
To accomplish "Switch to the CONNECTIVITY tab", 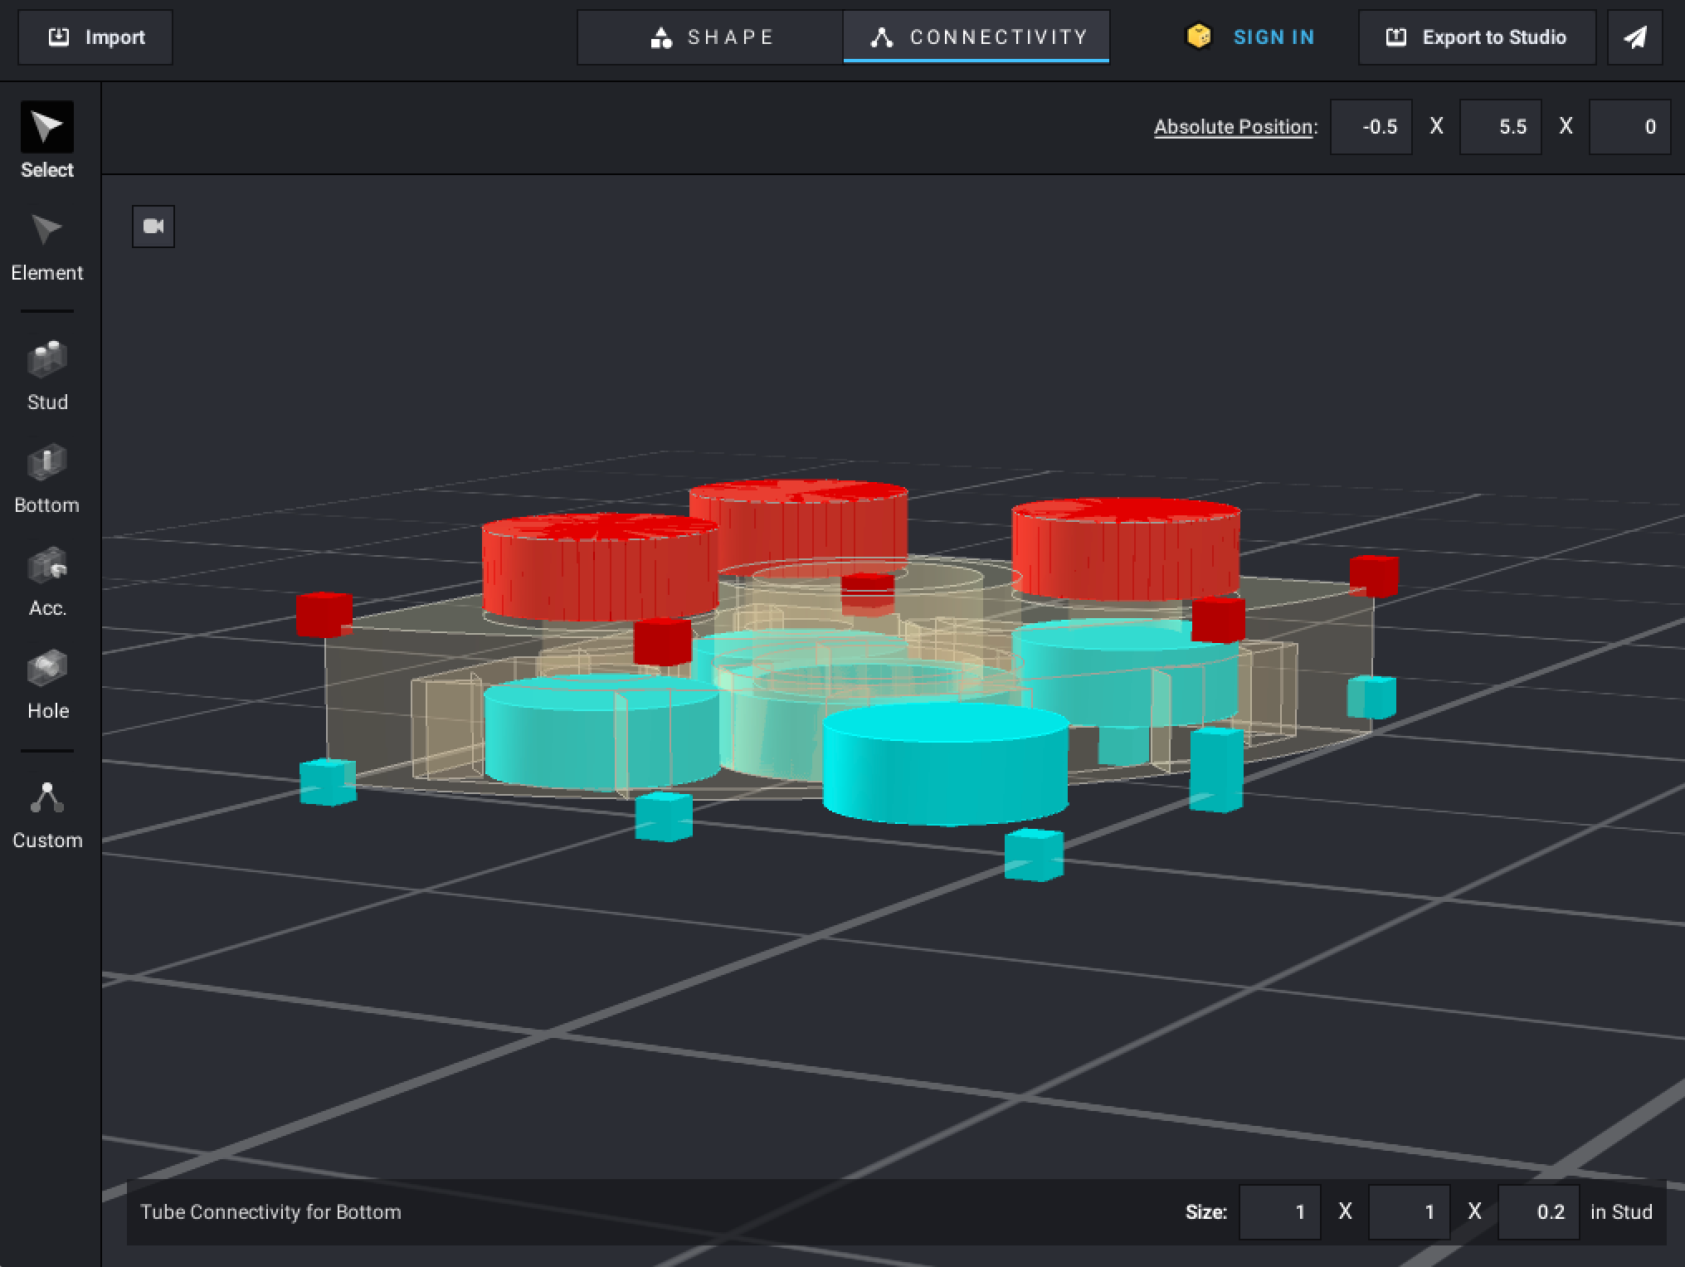I will point(977,37).
